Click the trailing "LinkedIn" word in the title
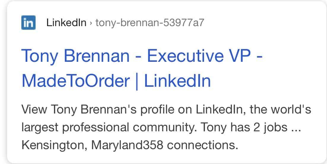The width and height of the screenshot is (327, 164). click(178, 81)
